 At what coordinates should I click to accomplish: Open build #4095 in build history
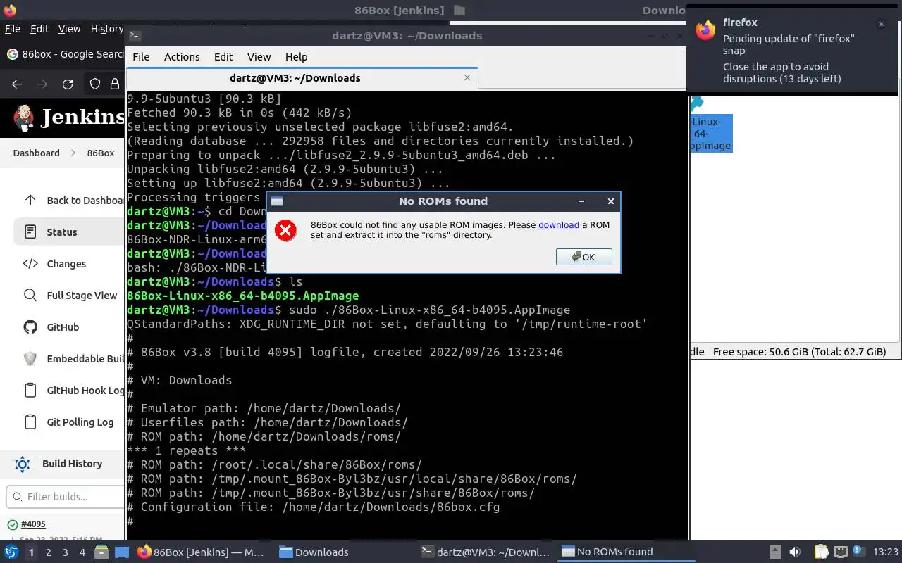pyautogui.click(x=33, y=524)
